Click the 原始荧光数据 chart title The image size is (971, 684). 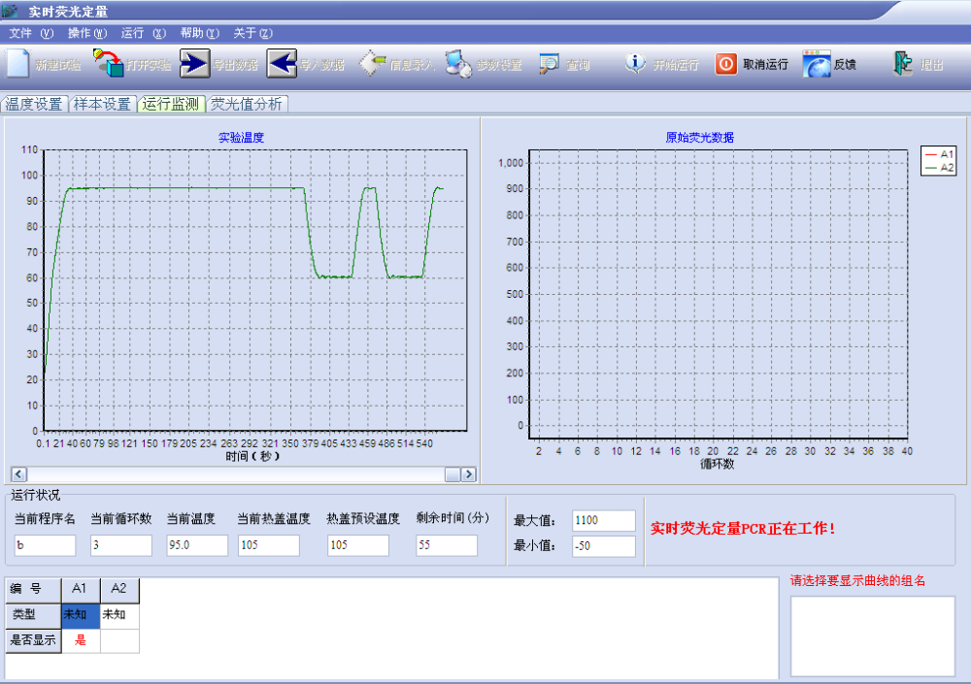pyautogui.click(x=700, y=138)
